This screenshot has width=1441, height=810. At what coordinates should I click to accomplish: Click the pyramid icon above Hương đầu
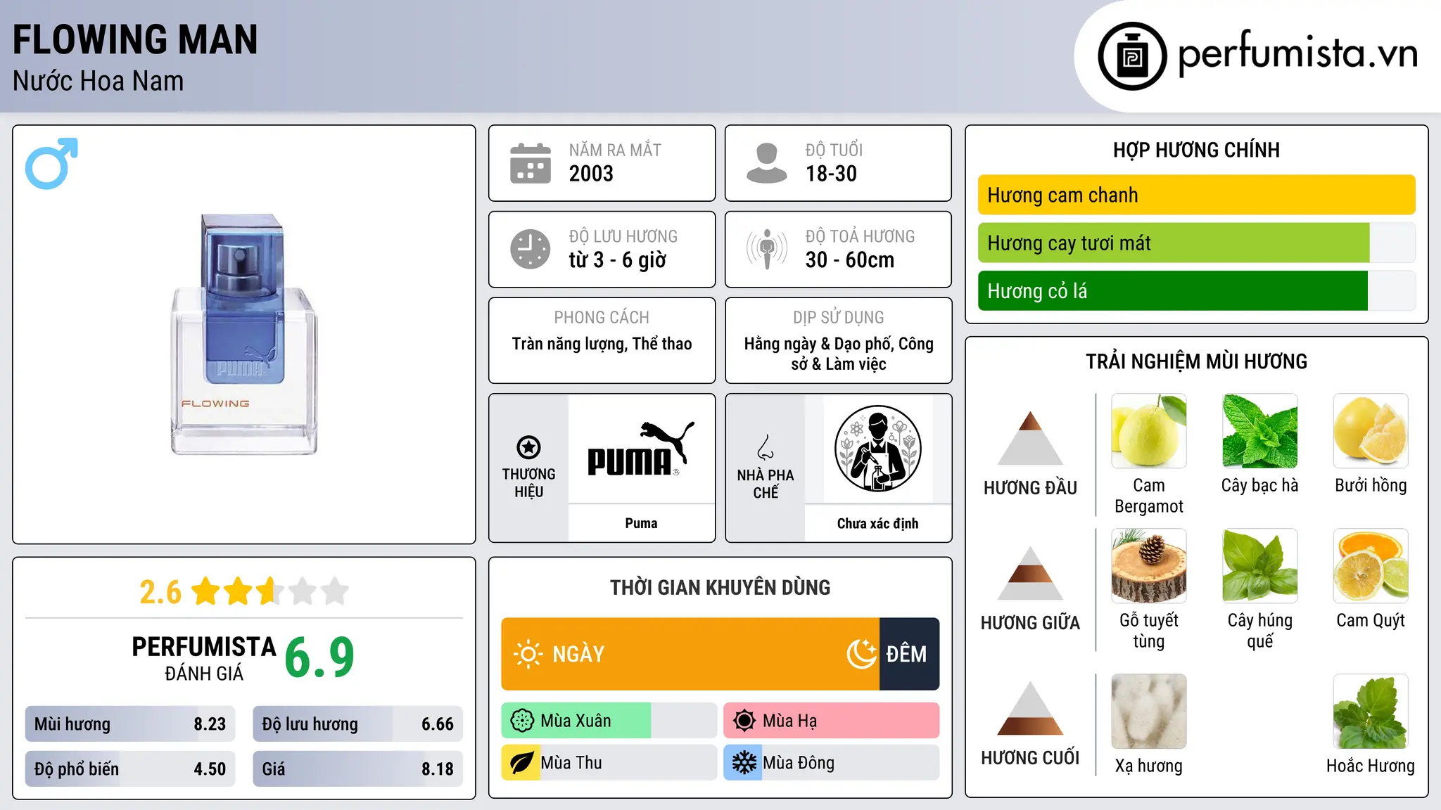1030,438
